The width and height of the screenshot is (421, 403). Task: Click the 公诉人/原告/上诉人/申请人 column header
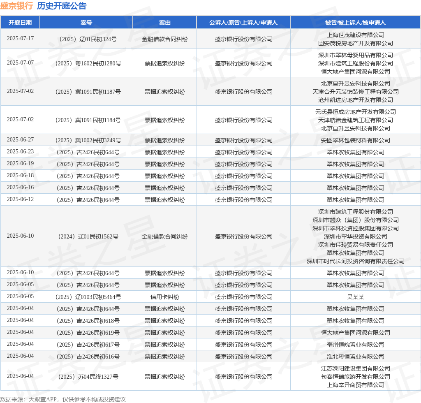coord(243,23)
